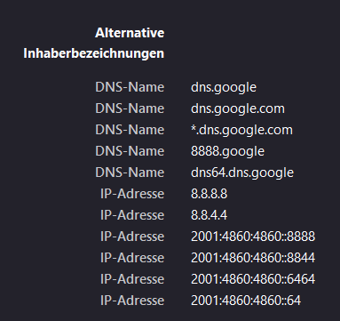
Task: Select the dns64.dns.google entry
Action: pyautogui.click(x=242, y=173)
